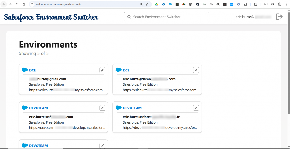Click the develop.my.salesfor URL under eric.burte@sforce
Image resolution: width=290 pixels, height=149 pixels.
[x=160, y=128]
